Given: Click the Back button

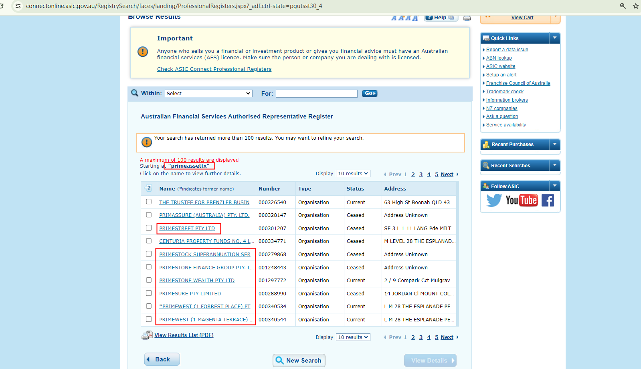Looking at the screenshot, I should click(x=162, y=359).
